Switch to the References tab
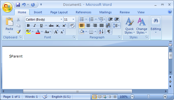 tap(84, 12)
